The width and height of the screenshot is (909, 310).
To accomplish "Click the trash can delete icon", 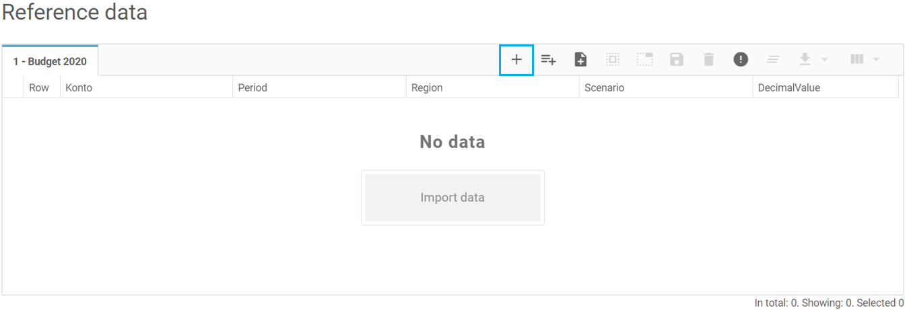I will click(708, 60).
